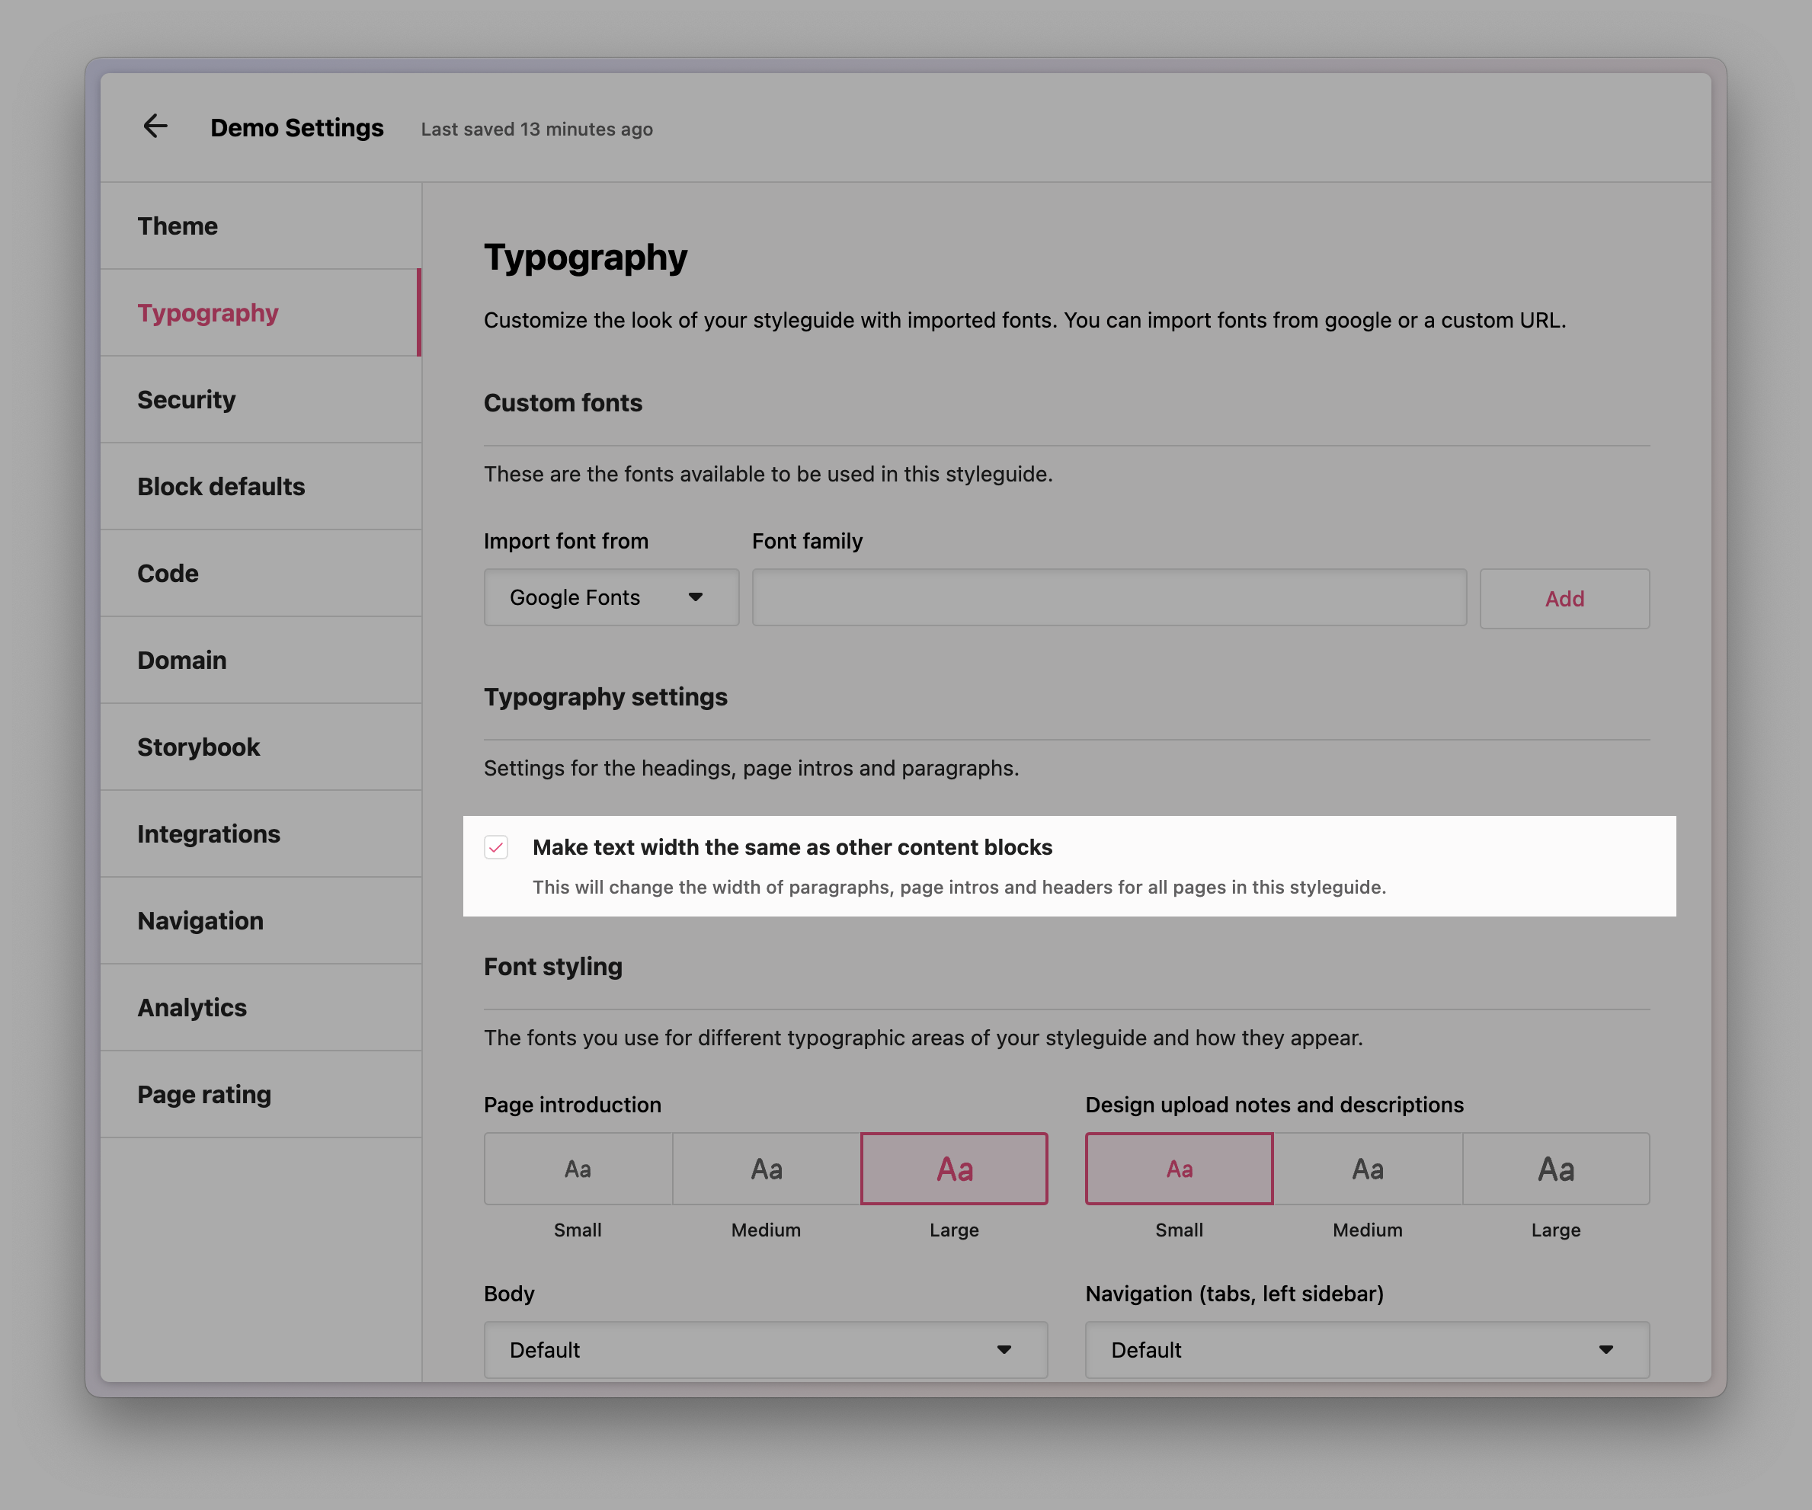Screen dimensions: 1812x1510
Task: Click the Last saved 13 minutes ago text
Action: [536, 130]
